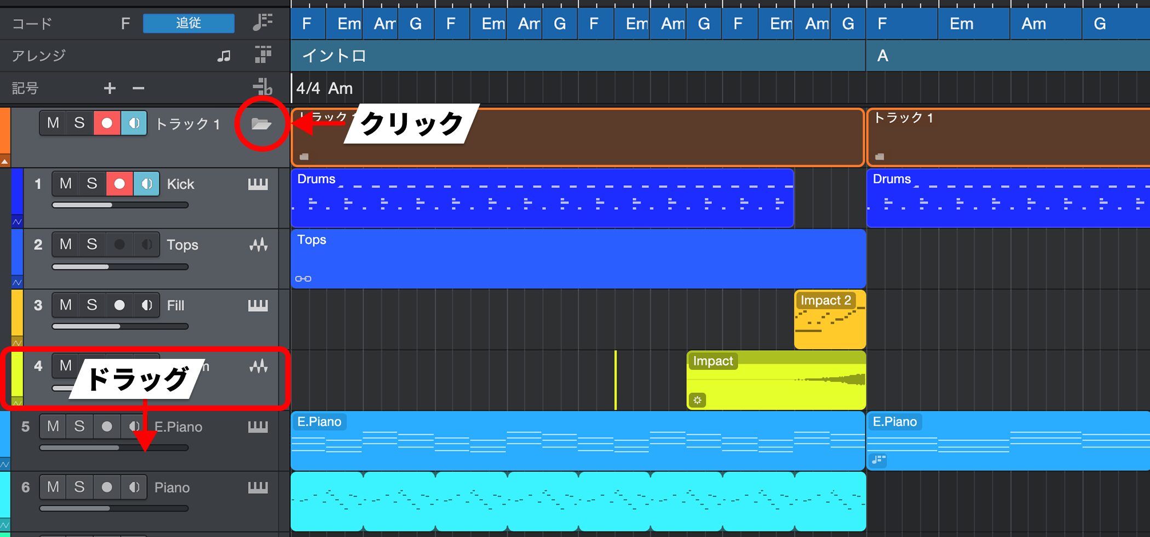Image resolution: width=1150 pixels, height=537 pixels.
Task: Click the music note icon in アレンジ row
Action: (x=223, y=55)
